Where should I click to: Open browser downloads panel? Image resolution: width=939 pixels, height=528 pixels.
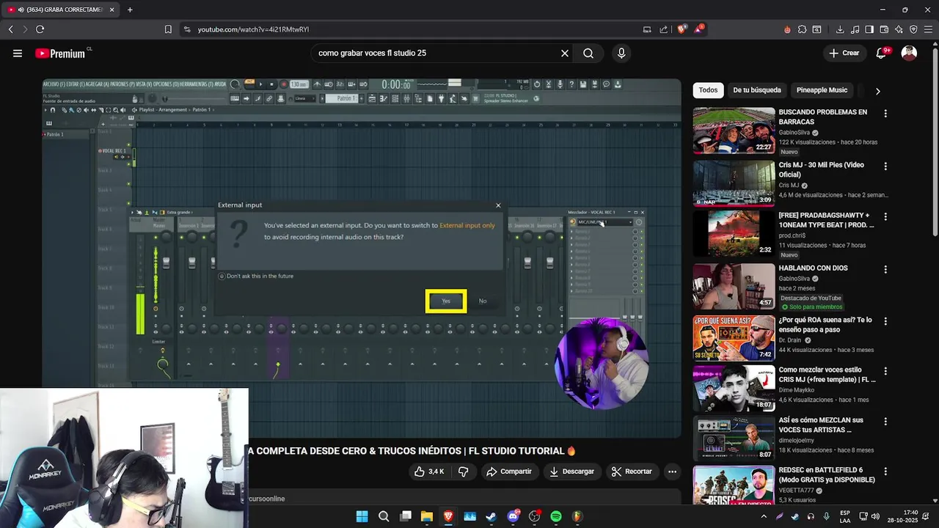(840, 29)
